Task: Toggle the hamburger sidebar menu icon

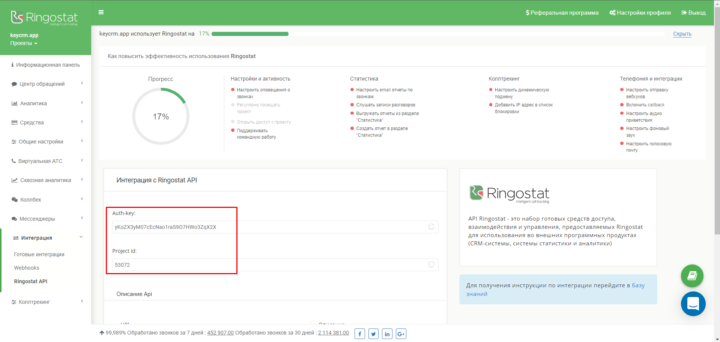Action: [x=101, y=12]
